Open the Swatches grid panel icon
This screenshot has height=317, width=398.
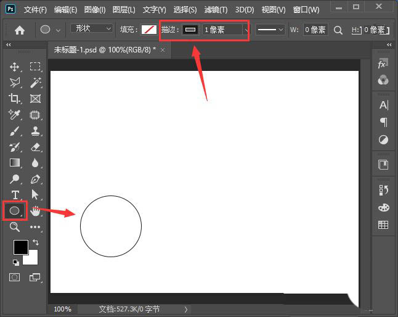pyautogui.click(x=383, y=225)
